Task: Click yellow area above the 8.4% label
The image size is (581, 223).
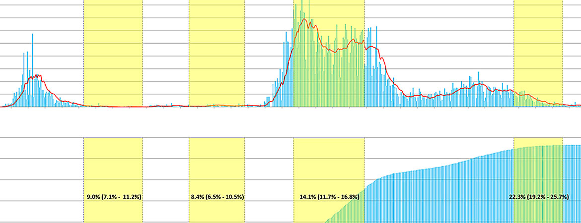Action: tap(217, 164)
